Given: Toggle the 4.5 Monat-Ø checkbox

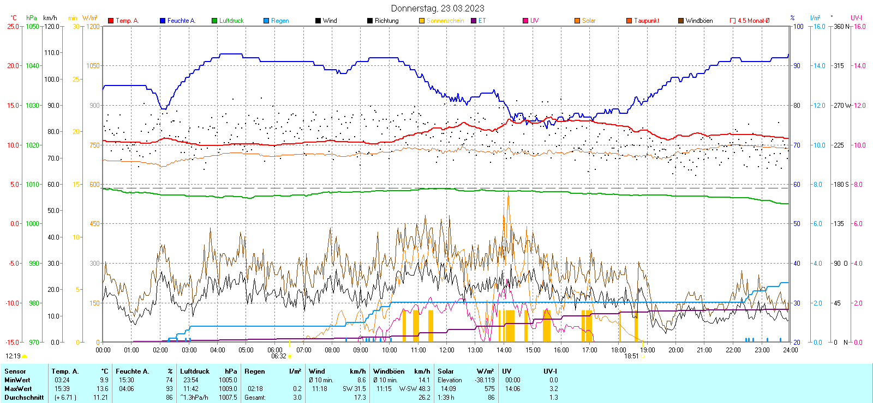Looking at the screenshot, I should 733,21.
